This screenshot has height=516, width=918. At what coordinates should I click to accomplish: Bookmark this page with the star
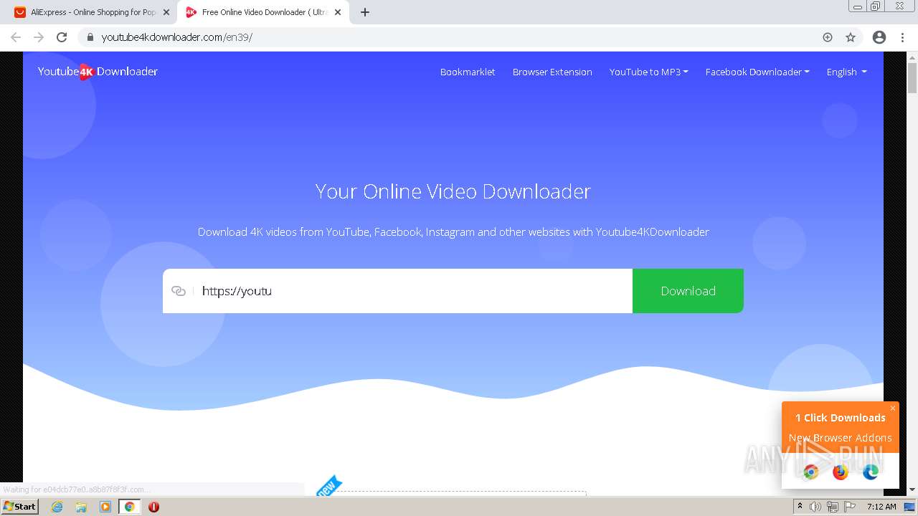tap(851, 37)
